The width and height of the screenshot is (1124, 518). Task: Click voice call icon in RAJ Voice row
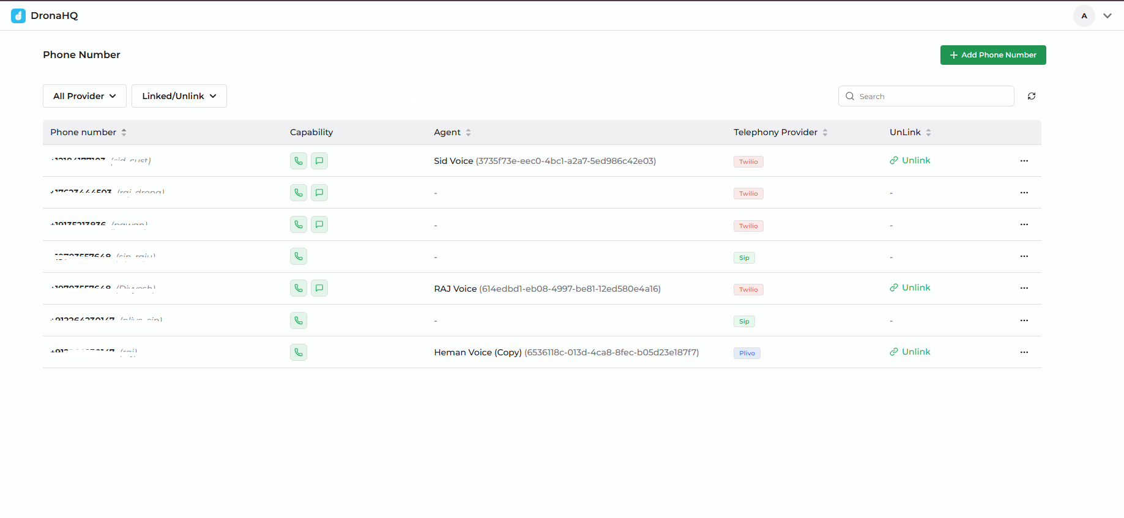(x=299, y=288)
